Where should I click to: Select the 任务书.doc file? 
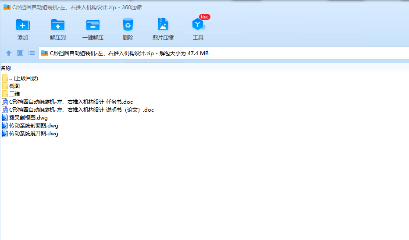tap(68, 102)
